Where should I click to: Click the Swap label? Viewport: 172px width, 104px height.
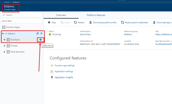[67, 23]
